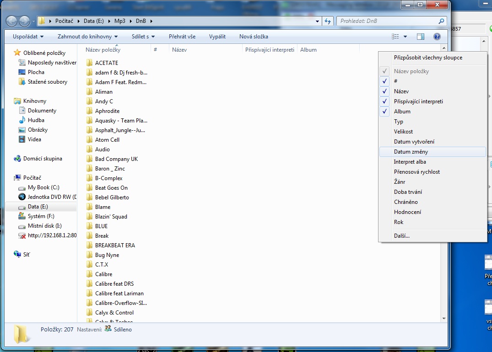Image resolution: width=492 pixels, height=352 pixels.
Task: Click the Back navigation arrow button
Action: (x=11, y=21)
